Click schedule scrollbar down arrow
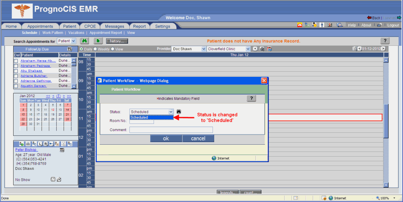Image resolution: width=403 pixels, height=202 pixels. coord(386,185)
